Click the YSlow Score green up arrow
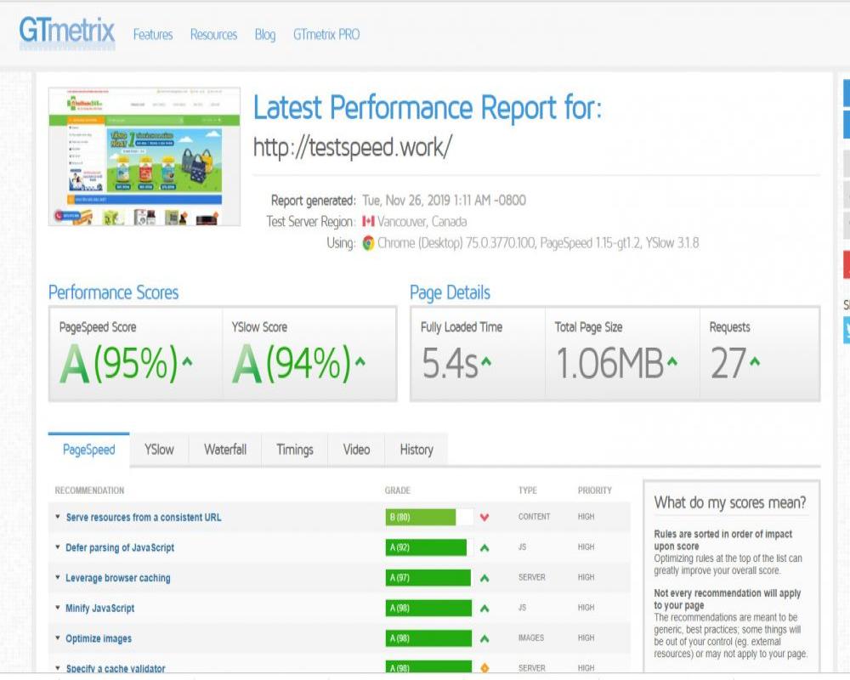850x680 pixels. click(x=360, y=363)
